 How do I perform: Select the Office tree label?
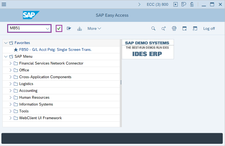[x=24, y=70]
